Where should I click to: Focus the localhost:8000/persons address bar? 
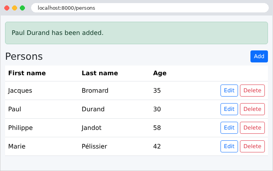pyautogui.click(x=150, y=8)
